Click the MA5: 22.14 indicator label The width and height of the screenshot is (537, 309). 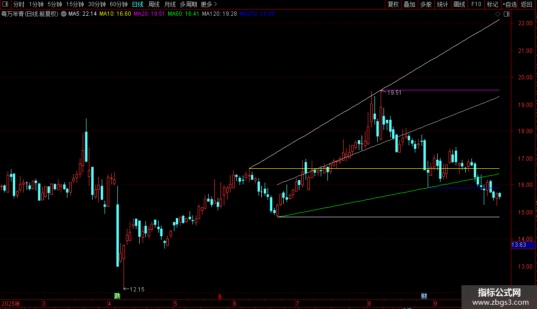(x=83, y=14)
